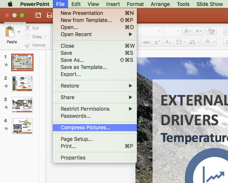Open the Format menu
Viewport: 228px width, 183px height.
click(x=135, y=4)
